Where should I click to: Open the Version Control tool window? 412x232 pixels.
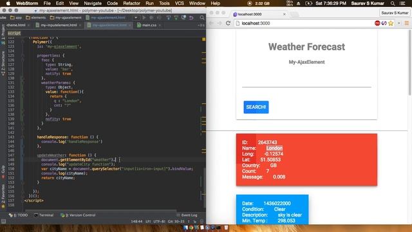(x=78, y=215)
